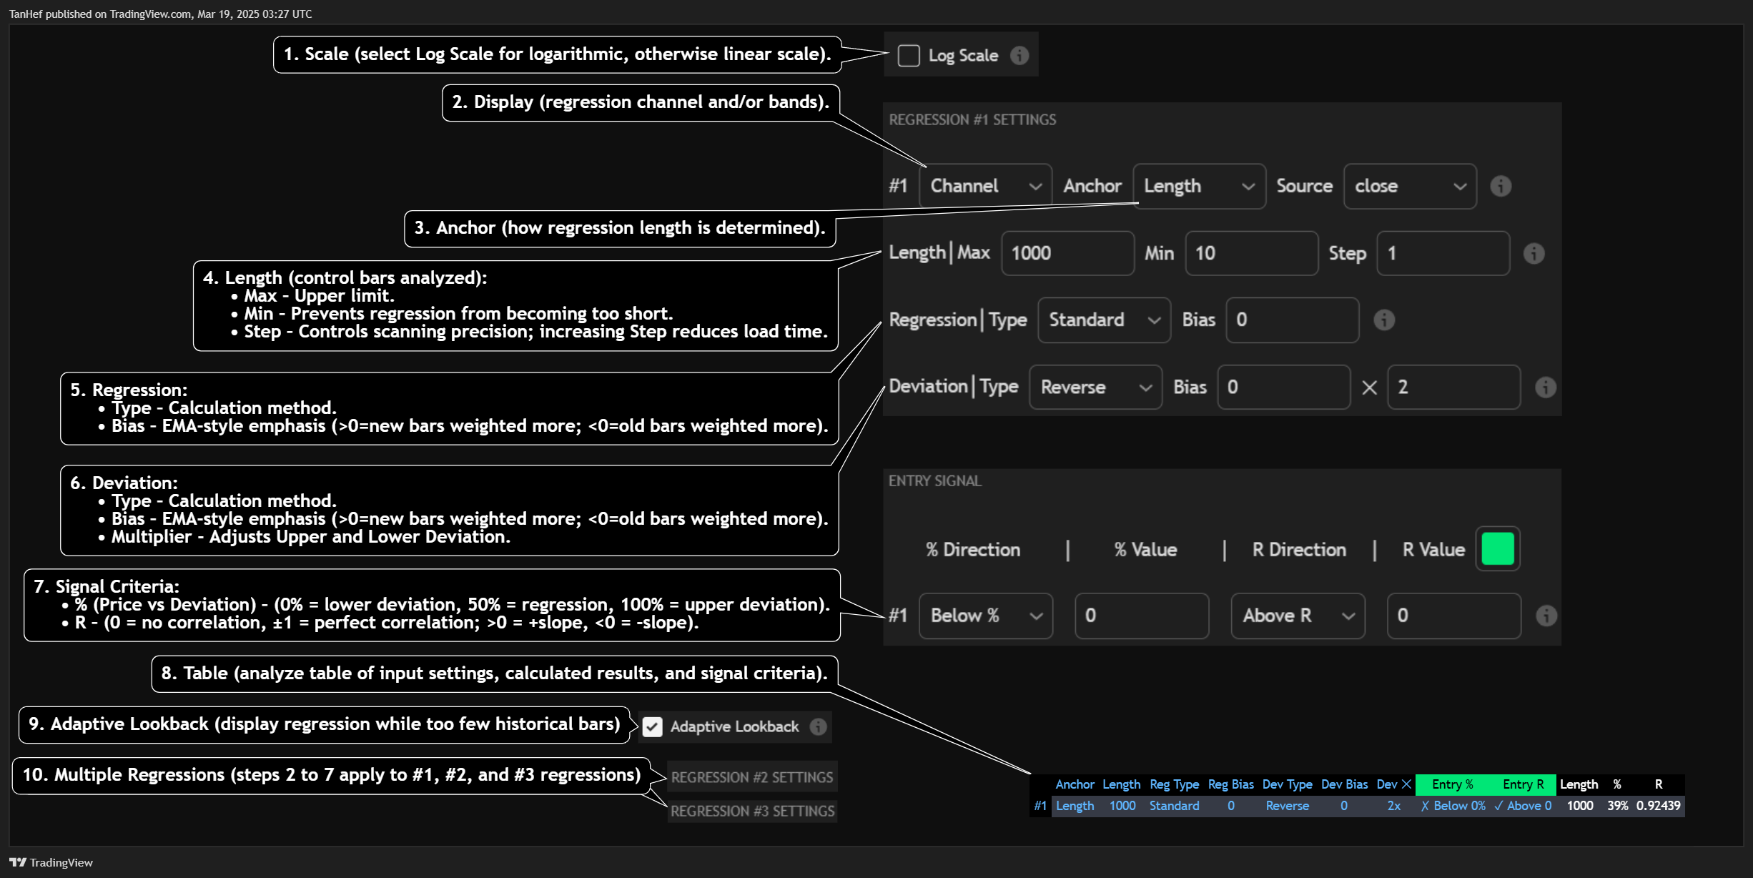Show info icon beside Regression Bias field
The height and width of the screenshot is (878, 1753).
point(1384,320)
